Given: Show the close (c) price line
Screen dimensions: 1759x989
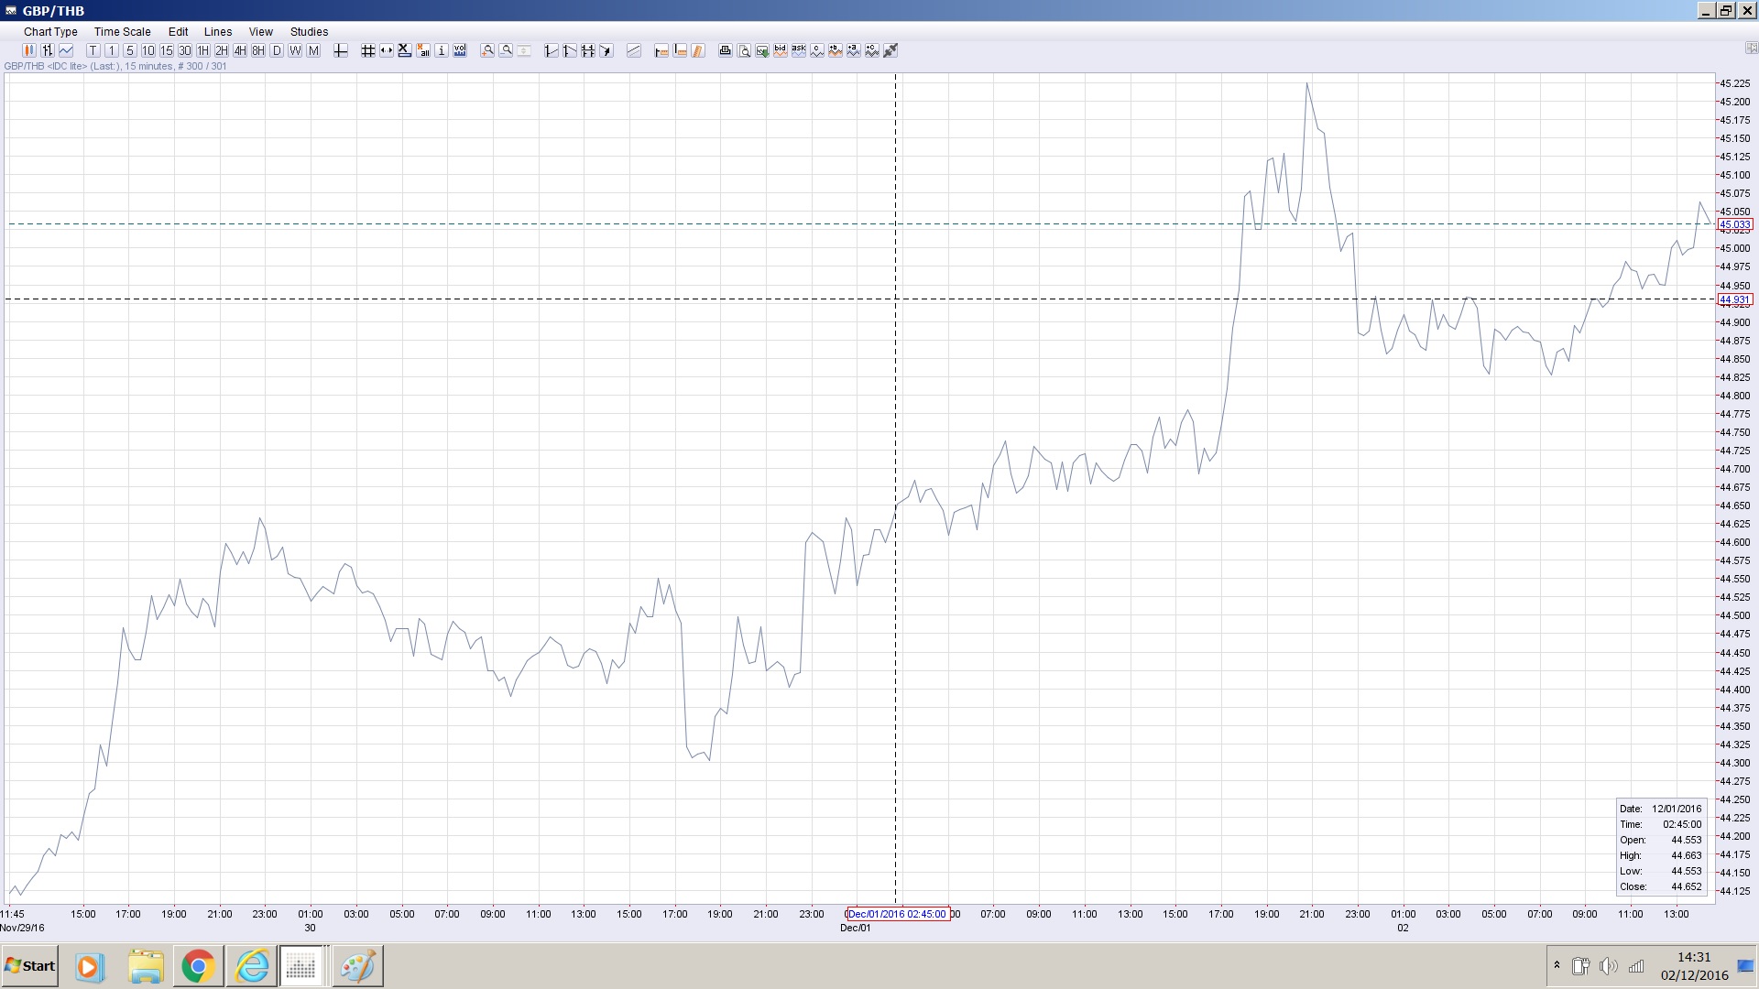Looking at the screenshot, I should 817,50.
